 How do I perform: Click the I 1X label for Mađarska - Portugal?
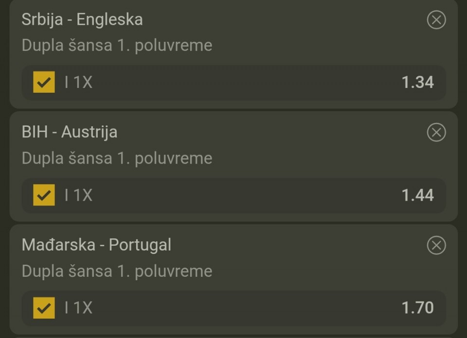78,307
